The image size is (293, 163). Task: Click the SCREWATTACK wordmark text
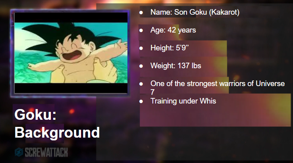pos(46,152)
